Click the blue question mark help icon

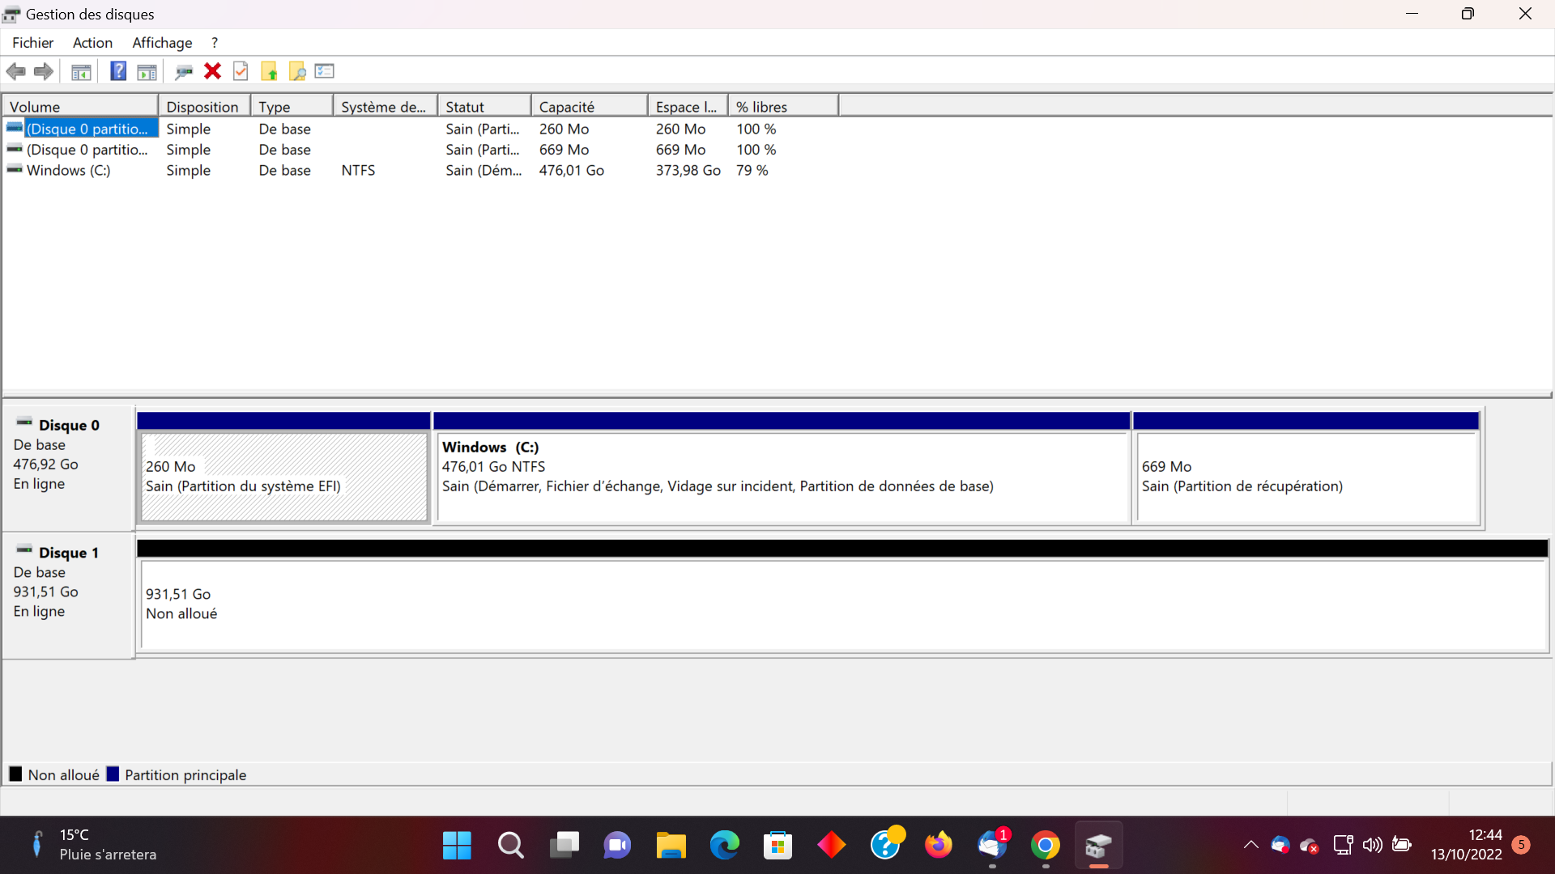118,71
